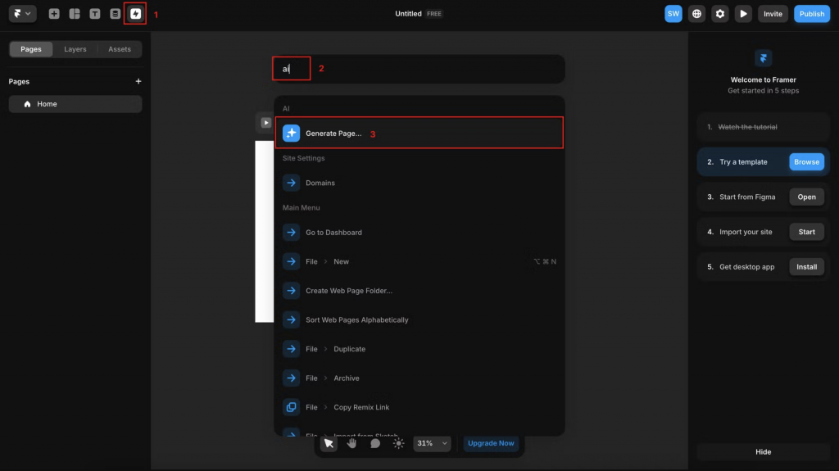The height and width of the screenshot is (471, 839).
Task: Click Install for Get desktop app
Action: point(806,266)
